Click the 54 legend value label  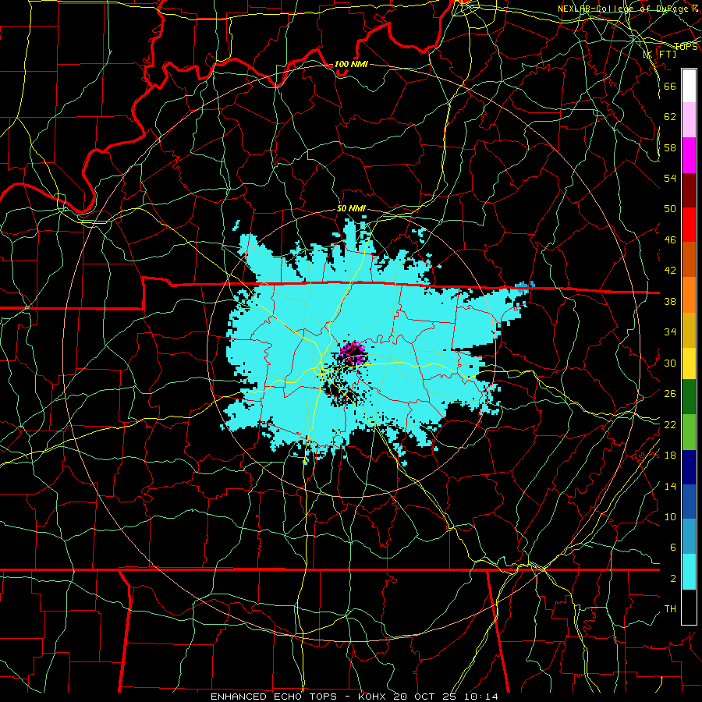[670, 178]
